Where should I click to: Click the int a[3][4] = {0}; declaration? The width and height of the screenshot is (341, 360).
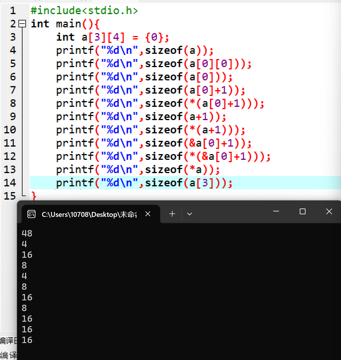pyautogui.click(x=113, y=37)
